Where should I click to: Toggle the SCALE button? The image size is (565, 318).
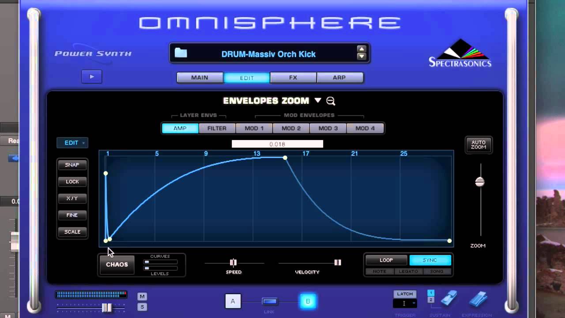tap(72, 232)
